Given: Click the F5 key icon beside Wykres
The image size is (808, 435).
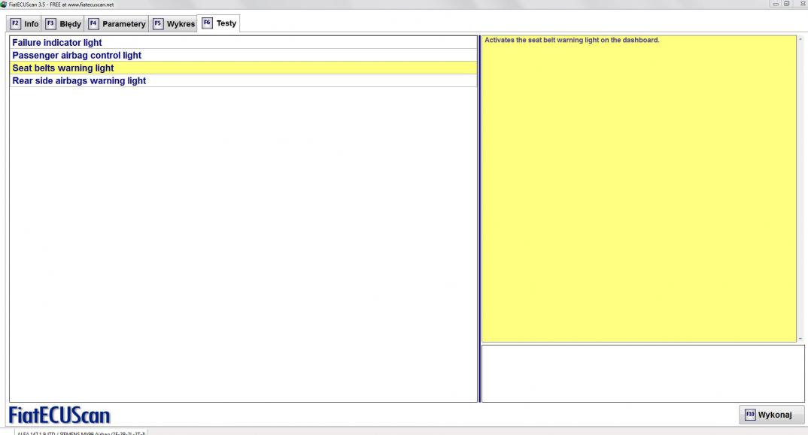Looking at the screenshot, I should pos(158,24).
